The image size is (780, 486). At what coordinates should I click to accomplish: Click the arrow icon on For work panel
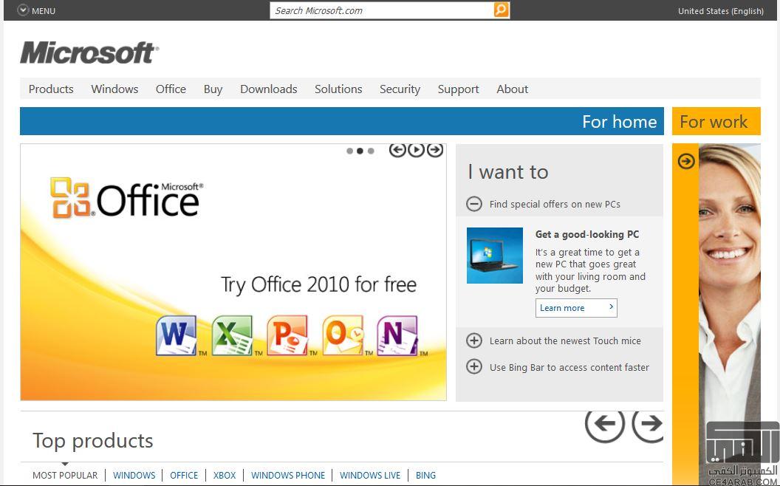pyautogui.click(x=686, y=161)
